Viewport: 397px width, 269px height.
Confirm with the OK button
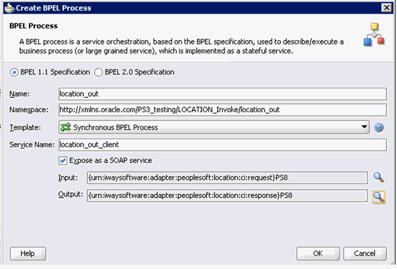pos(318,253)
